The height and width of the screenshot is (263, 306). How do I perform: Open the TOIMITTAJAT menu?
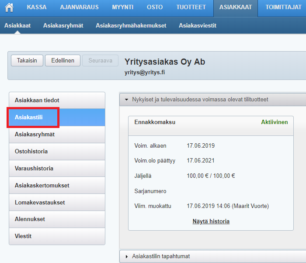[284, 7]
